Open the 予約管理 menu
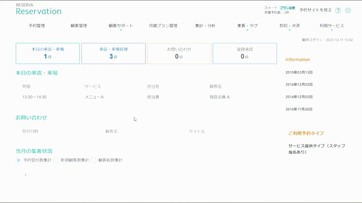362x203 pixels. tap(36, 26)
